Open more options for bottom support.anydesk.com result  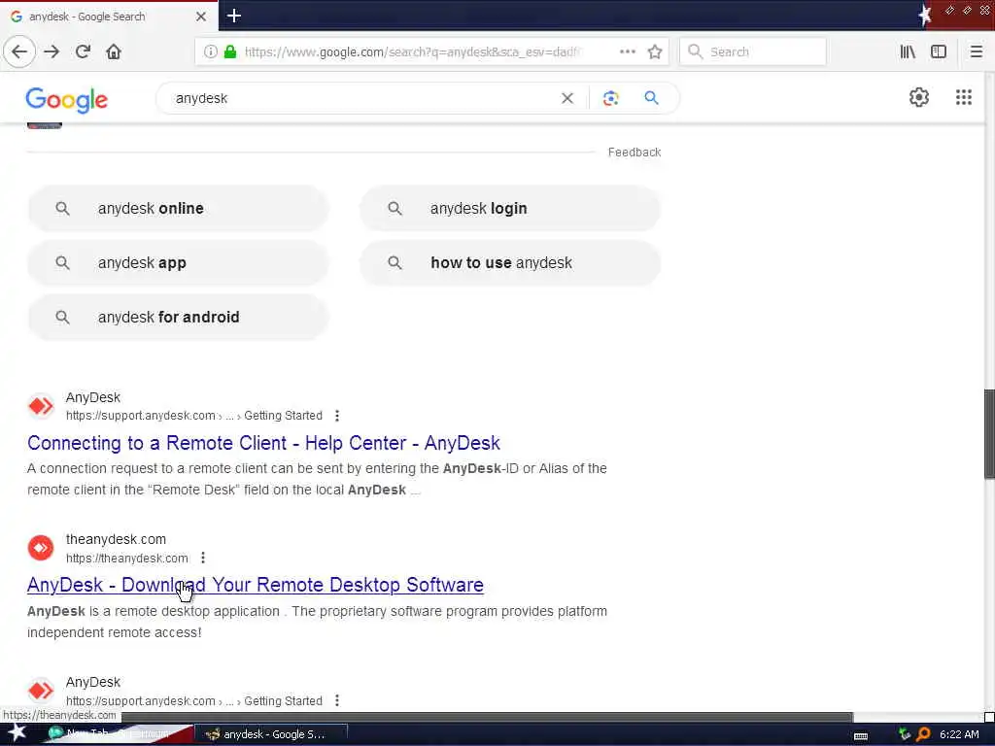[337, 701]
